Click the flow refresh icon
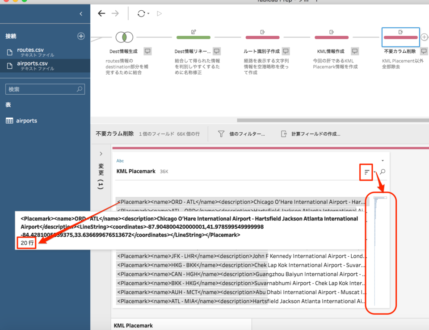This screenshot has height=330, width=429. pos(141,13)
